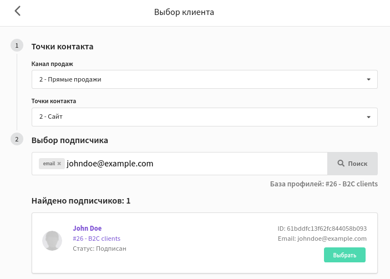The height and width of the screenshot is (279, 390).
Task: Open the John Doe profile link
Action: click(87, 229)
